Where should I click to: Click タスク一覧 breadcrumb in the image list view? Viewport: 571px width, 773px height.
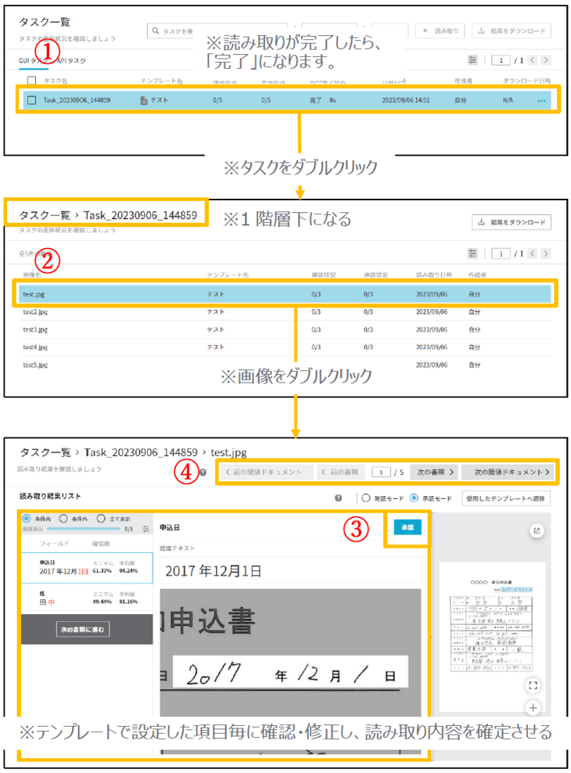[45, 214]
